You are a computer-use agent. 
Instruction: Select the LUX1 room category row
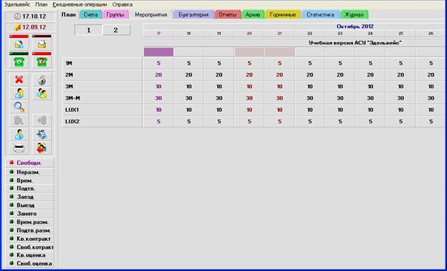(103, 110)
